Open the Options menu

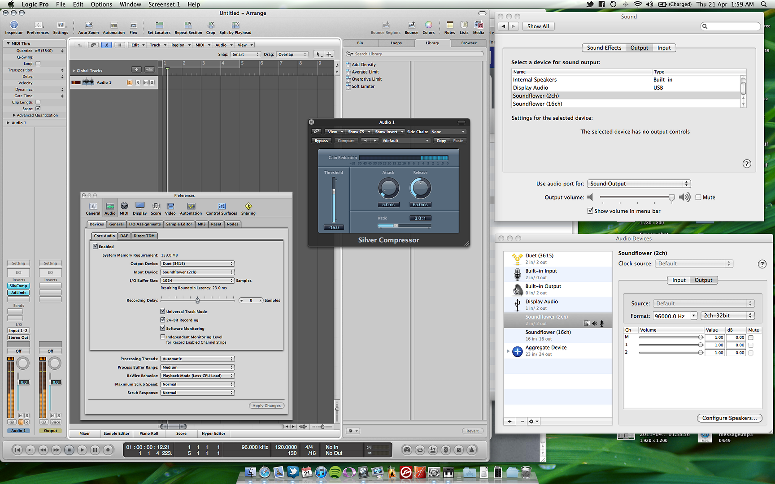tap(101, 4)
